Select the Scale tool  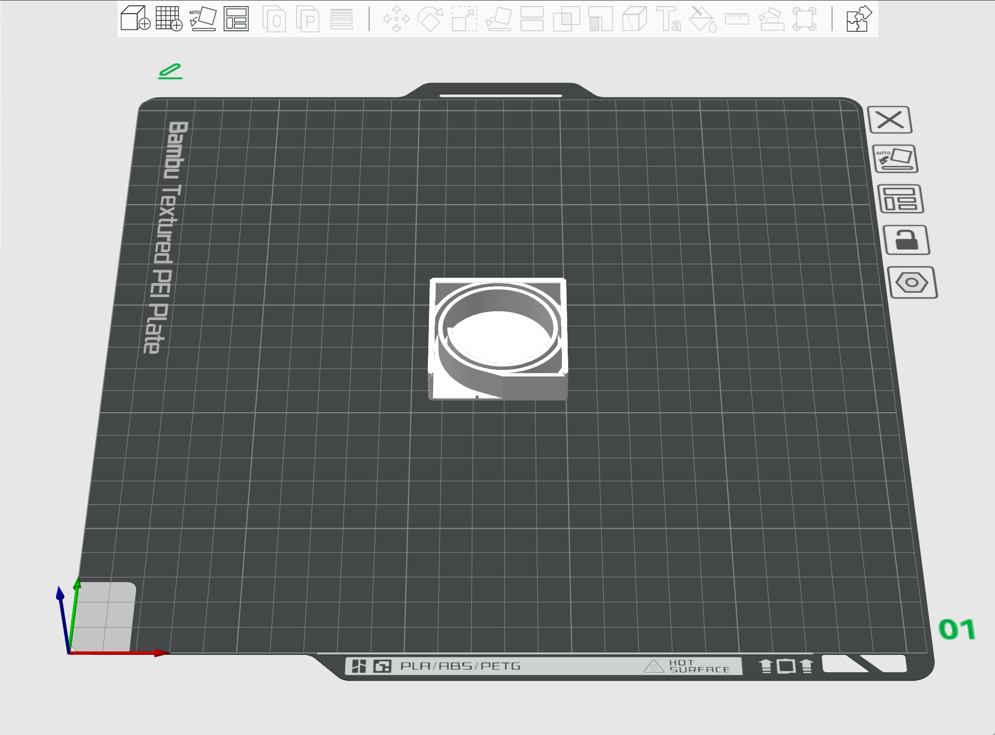click(465, 19)
